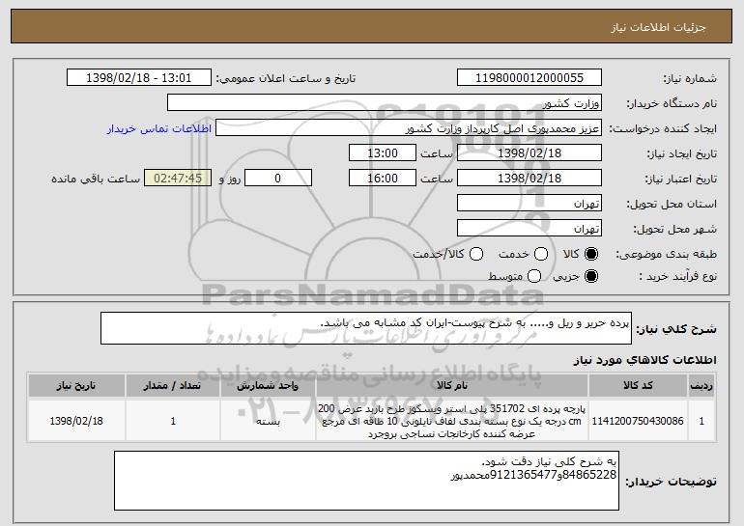Click the remaining time 02:47:45 field
The height and width of the screenshot is (526, 744).
178,179
